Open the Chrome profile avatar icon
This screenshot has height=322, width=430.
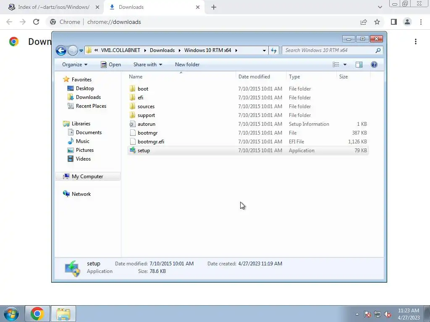pos(407,22)
